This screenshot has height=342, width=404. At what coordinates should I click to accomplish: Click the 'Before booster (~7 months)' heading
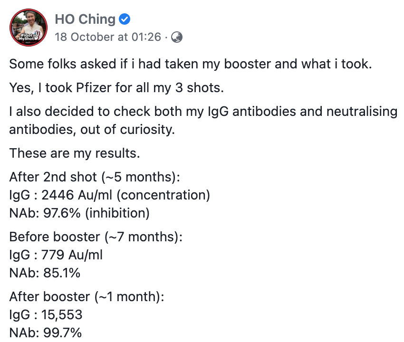tap(96, 237)
